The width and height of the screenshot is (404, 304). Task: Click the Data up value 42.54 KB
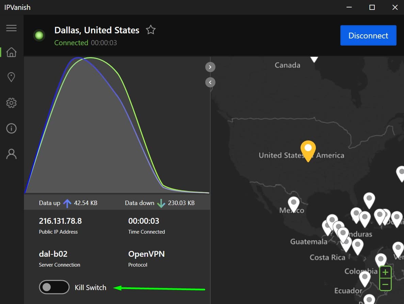coord(85,203)
